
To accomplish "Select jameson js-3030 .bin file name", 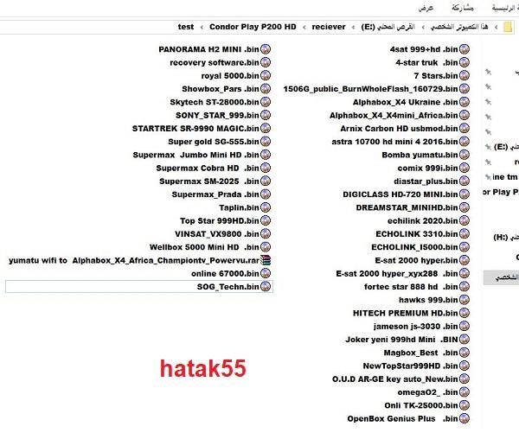I will pos(416,327).
